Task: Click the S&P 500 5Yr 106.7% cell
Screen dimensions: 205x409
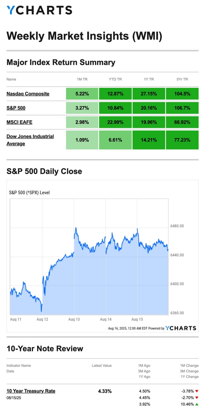Action: [x=182, y=108]
